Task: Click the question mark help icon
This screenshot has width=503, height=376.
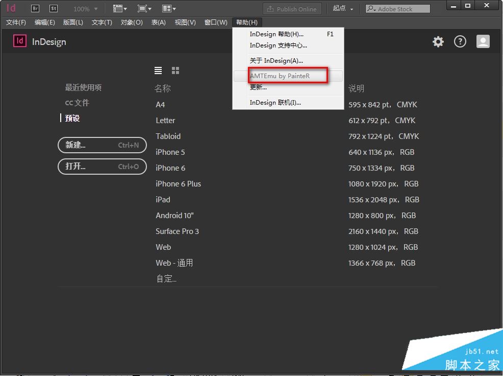Action: pyautogui.click(x=460, y=41)
